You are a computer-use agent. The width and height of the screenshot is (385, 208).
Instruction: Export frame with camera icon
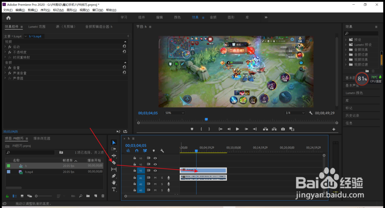click(x=283, y=129)
